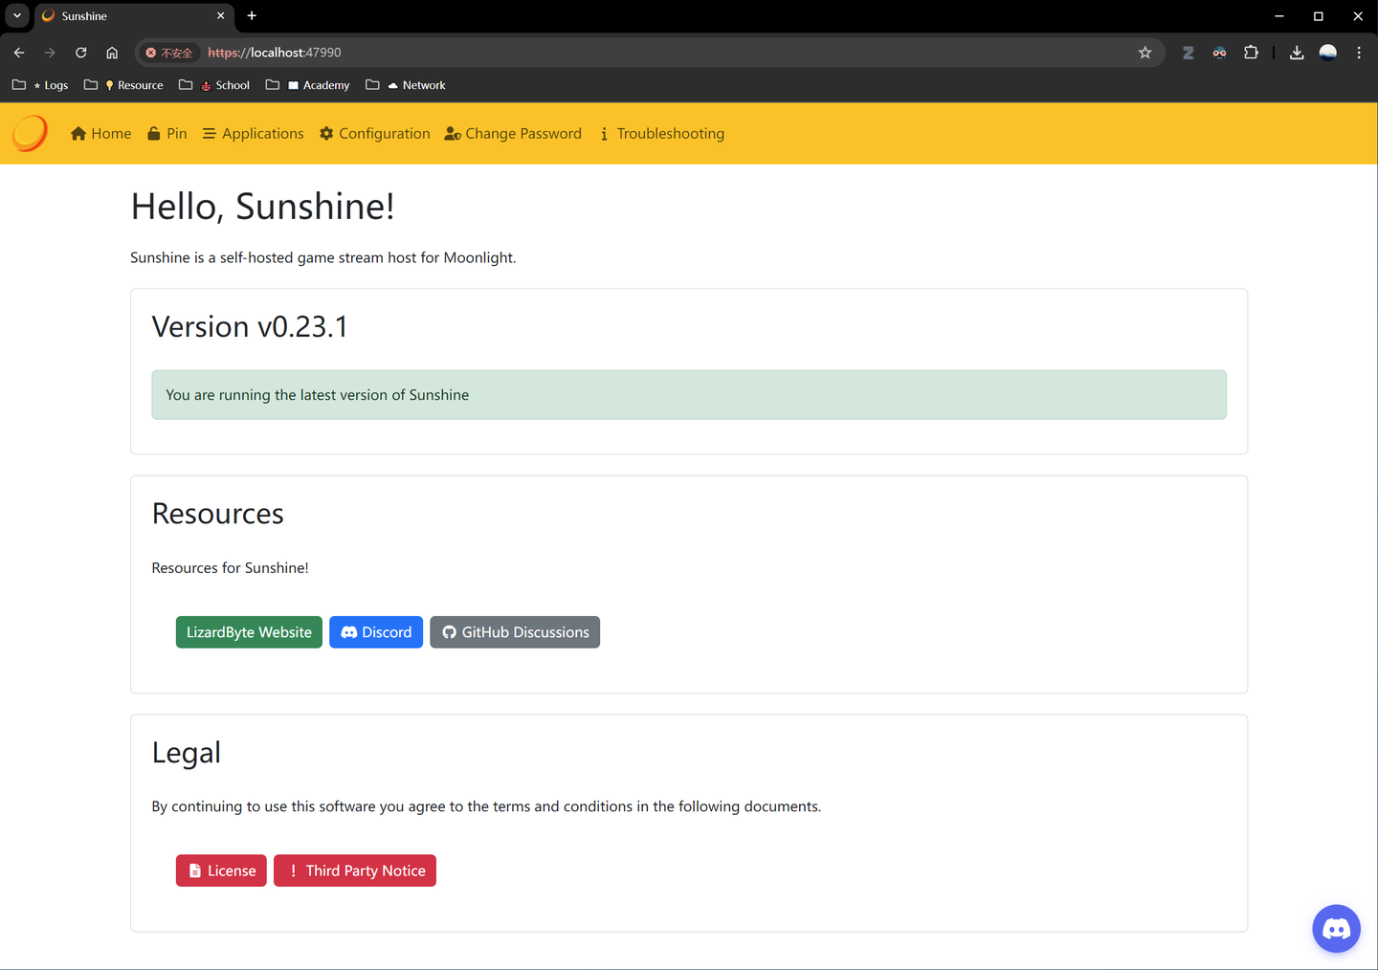Image resolution: width=1378 pixels, height=970 pixels.
Task: Click the terms and conditions sentence
Action: [486, 806]
